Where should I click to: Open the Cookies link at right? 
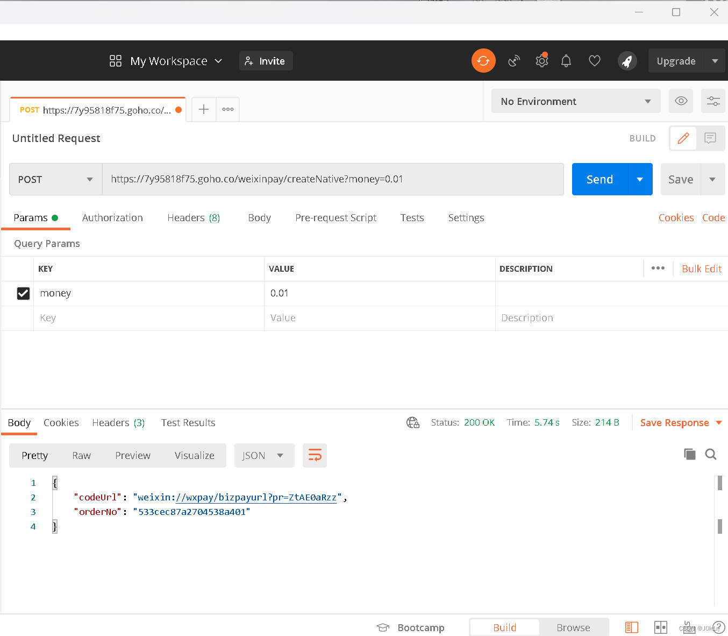click(676, 217)
